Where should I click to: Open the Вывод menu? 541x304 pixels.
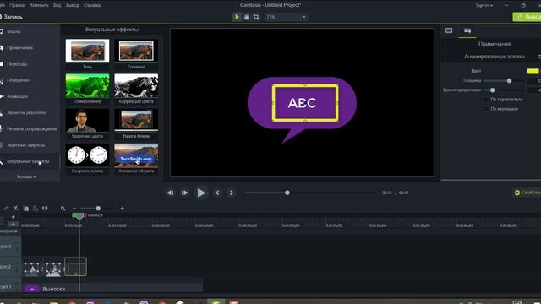pos(72,5)
